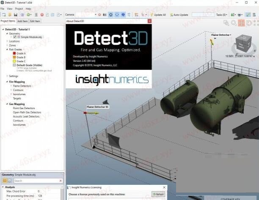Toggle the Simple Module.obj checkbox
The height and width of the screenshot is (200, 259).
15,37
